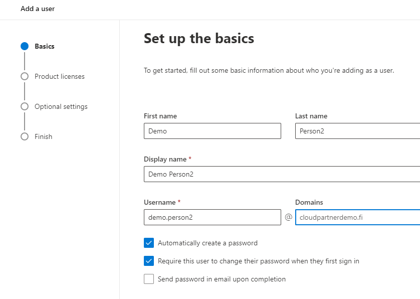Open the Optional settings step label
Viewport: 420px width, 299px height.
(x=61, y=106)
